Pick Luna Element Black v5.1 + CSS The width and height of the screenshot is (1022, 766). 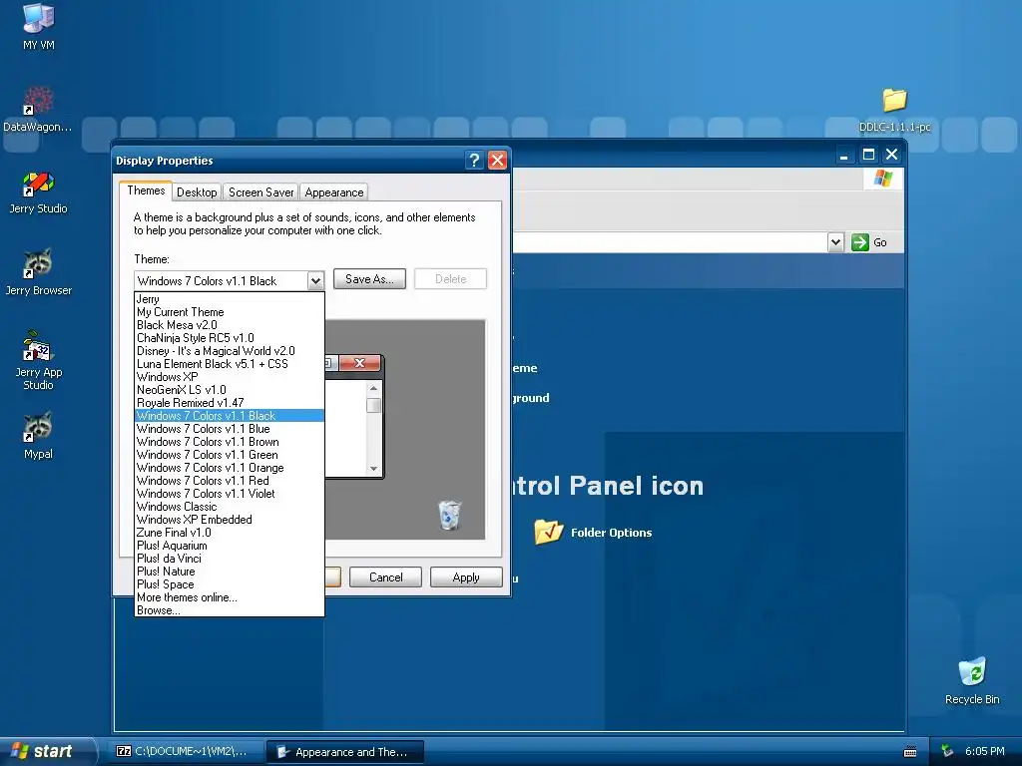[x=230, y=364]
